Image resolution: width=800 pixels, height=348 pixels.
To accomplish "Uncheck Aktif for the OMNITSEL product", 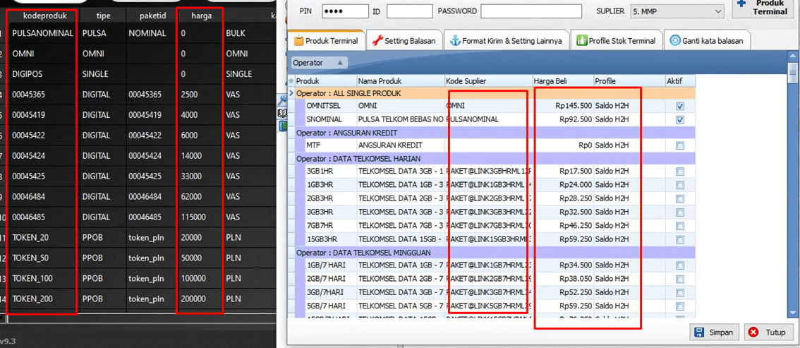I will click(679, 107).
